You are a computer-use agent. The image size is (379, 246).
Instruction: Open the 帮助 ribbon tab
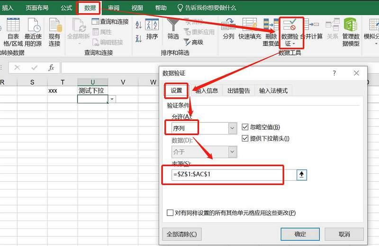(x=161, y=8)
